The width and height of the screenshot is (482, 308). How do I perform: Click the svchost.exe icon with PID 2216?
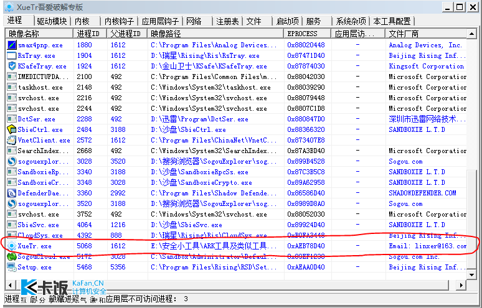[x=12, y=98]
